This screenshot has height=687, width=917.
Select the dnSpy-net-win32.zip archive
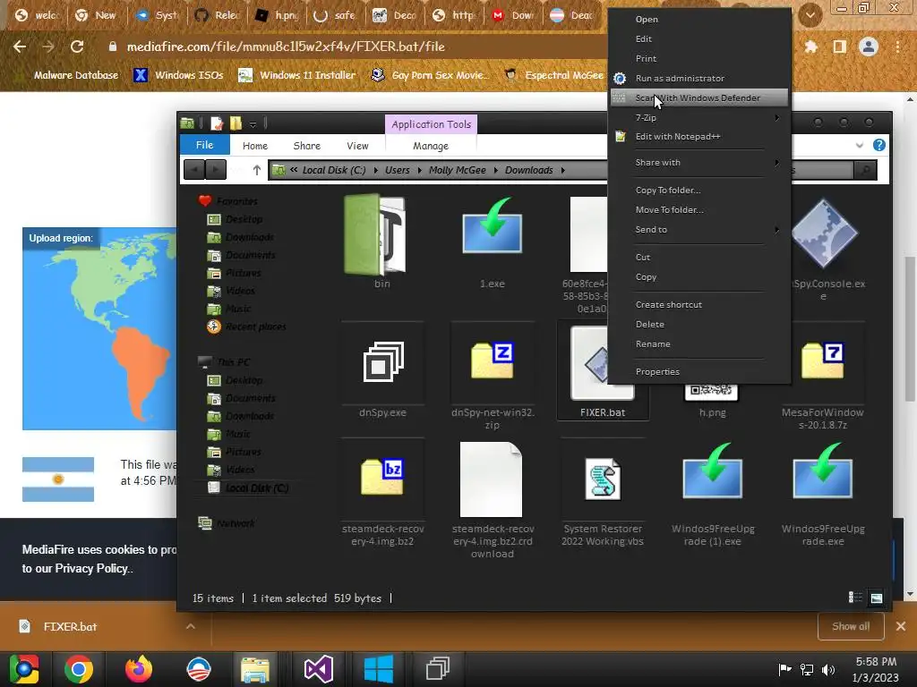[x=492, y=360]
